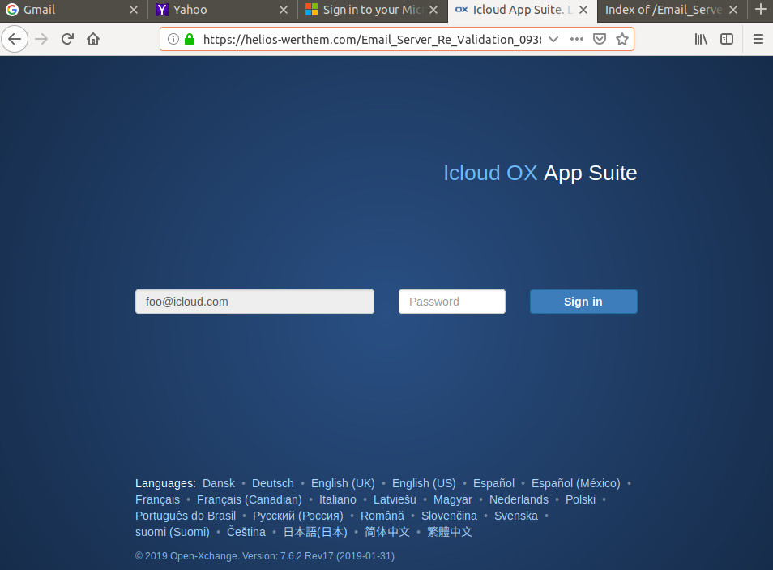Choose Français (Canadian) language
This screenshot has height=570, width=773.
point(250,499)
